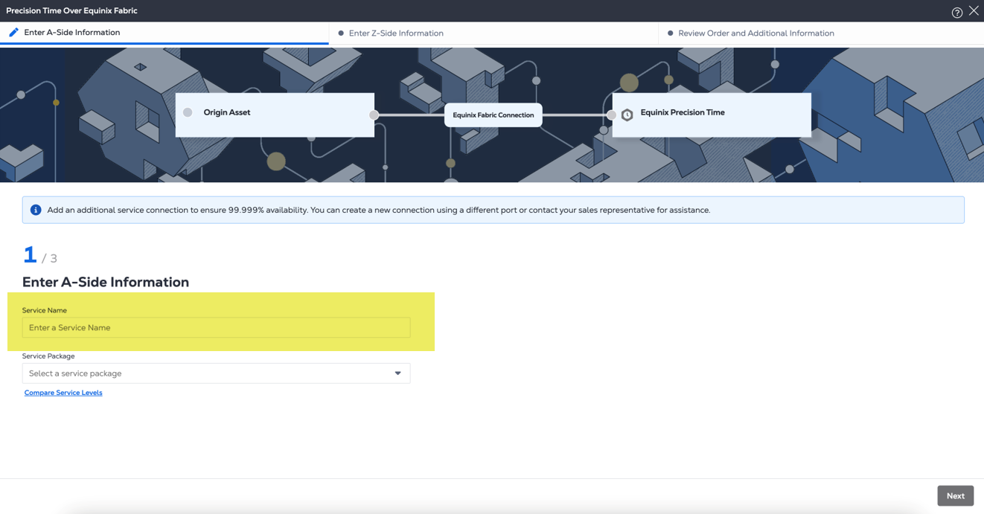Click the clock icon beside Equinix Precision Time

point(627,115)
